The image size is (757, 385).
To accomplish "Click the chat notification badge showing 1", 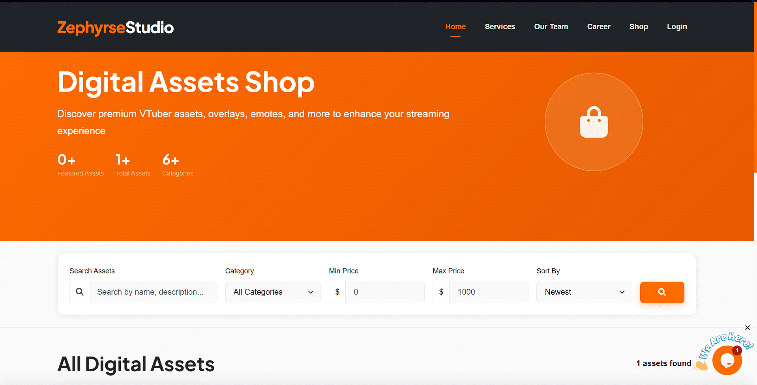I will pyautogui.click(x=737, y=350).
